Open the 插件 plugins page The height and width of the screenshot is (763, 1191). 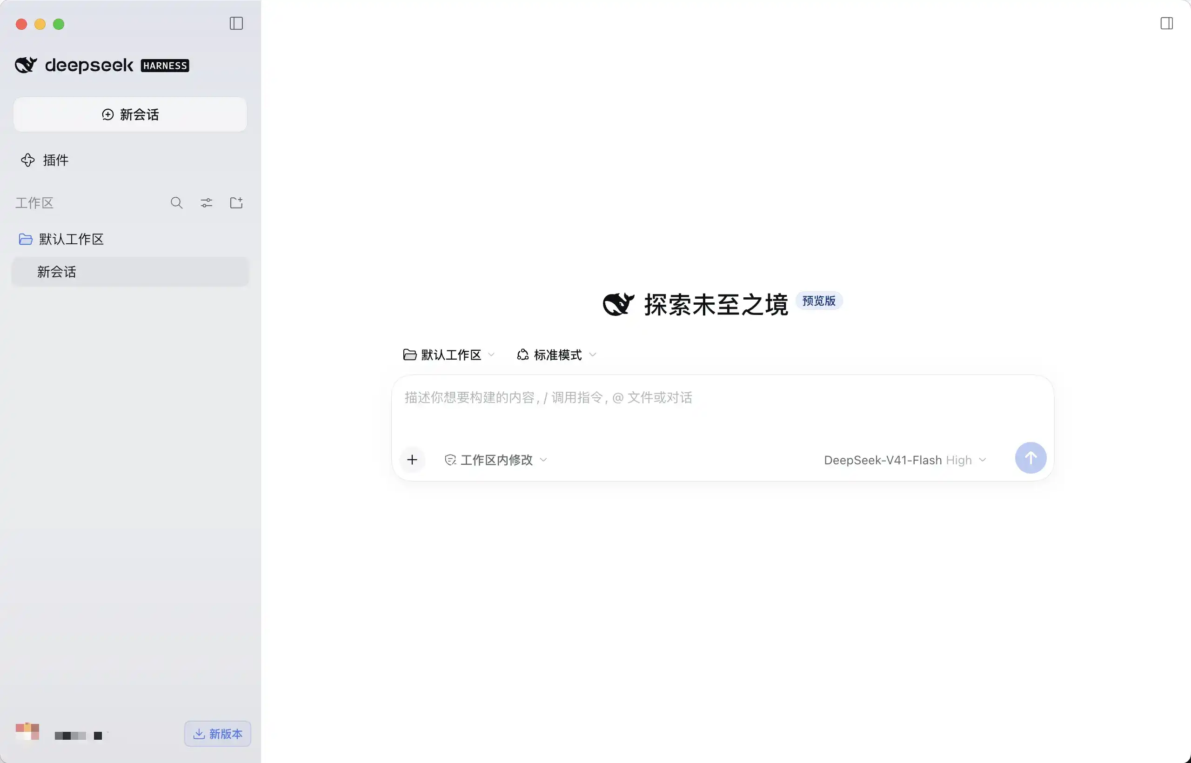45,160
